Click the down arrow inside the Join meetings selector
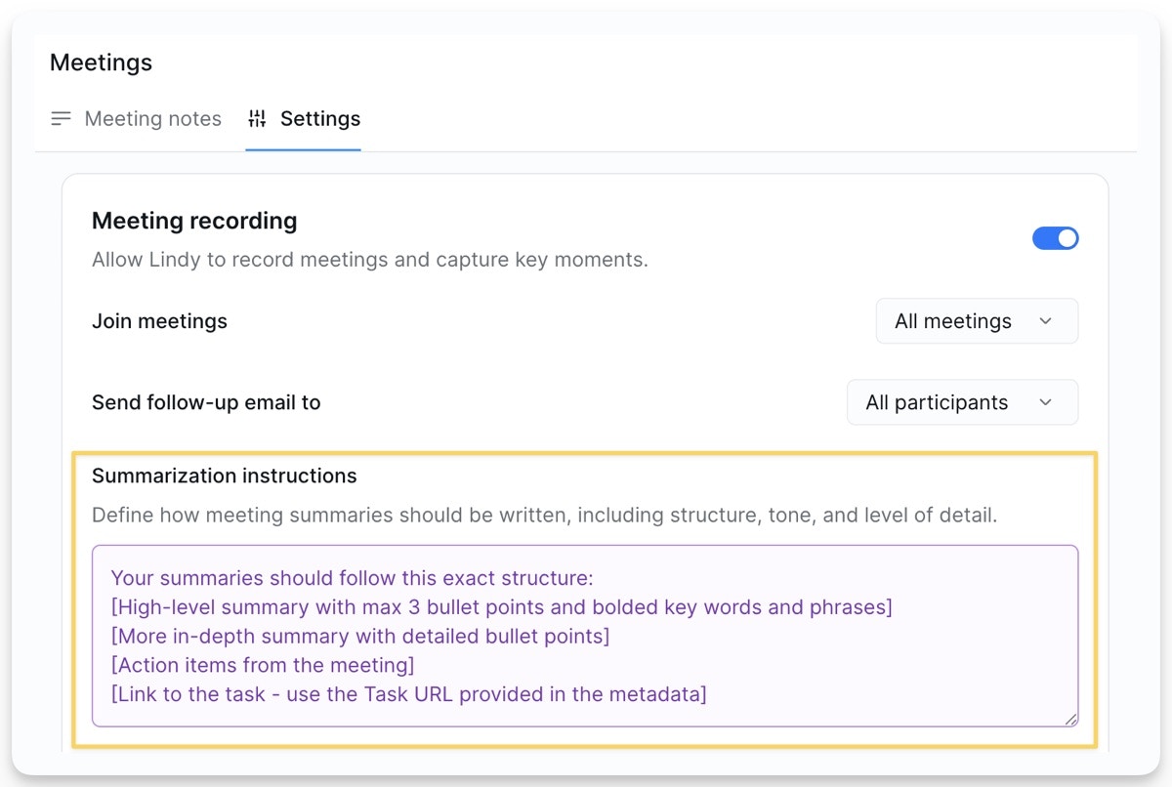This screenshot has height=787, width=1172. (1048, 320)
